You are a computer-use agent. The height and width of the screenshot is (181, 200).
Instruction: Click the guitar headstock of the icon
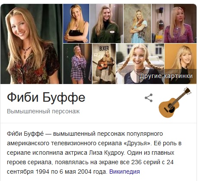click(x=188, y=91)
